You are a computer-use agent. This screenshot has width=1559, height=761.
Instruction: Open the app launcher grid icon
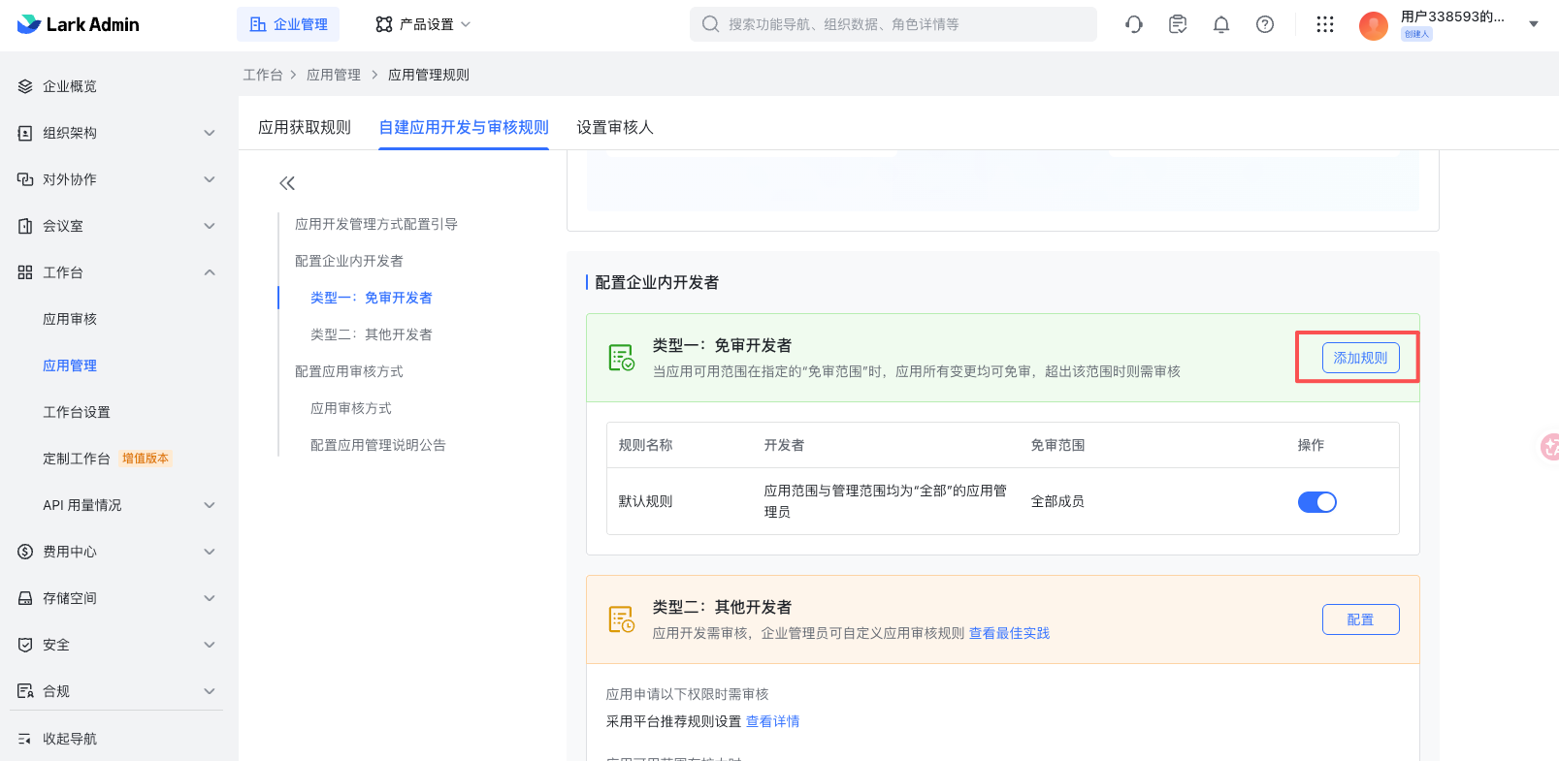[1325, 24]
